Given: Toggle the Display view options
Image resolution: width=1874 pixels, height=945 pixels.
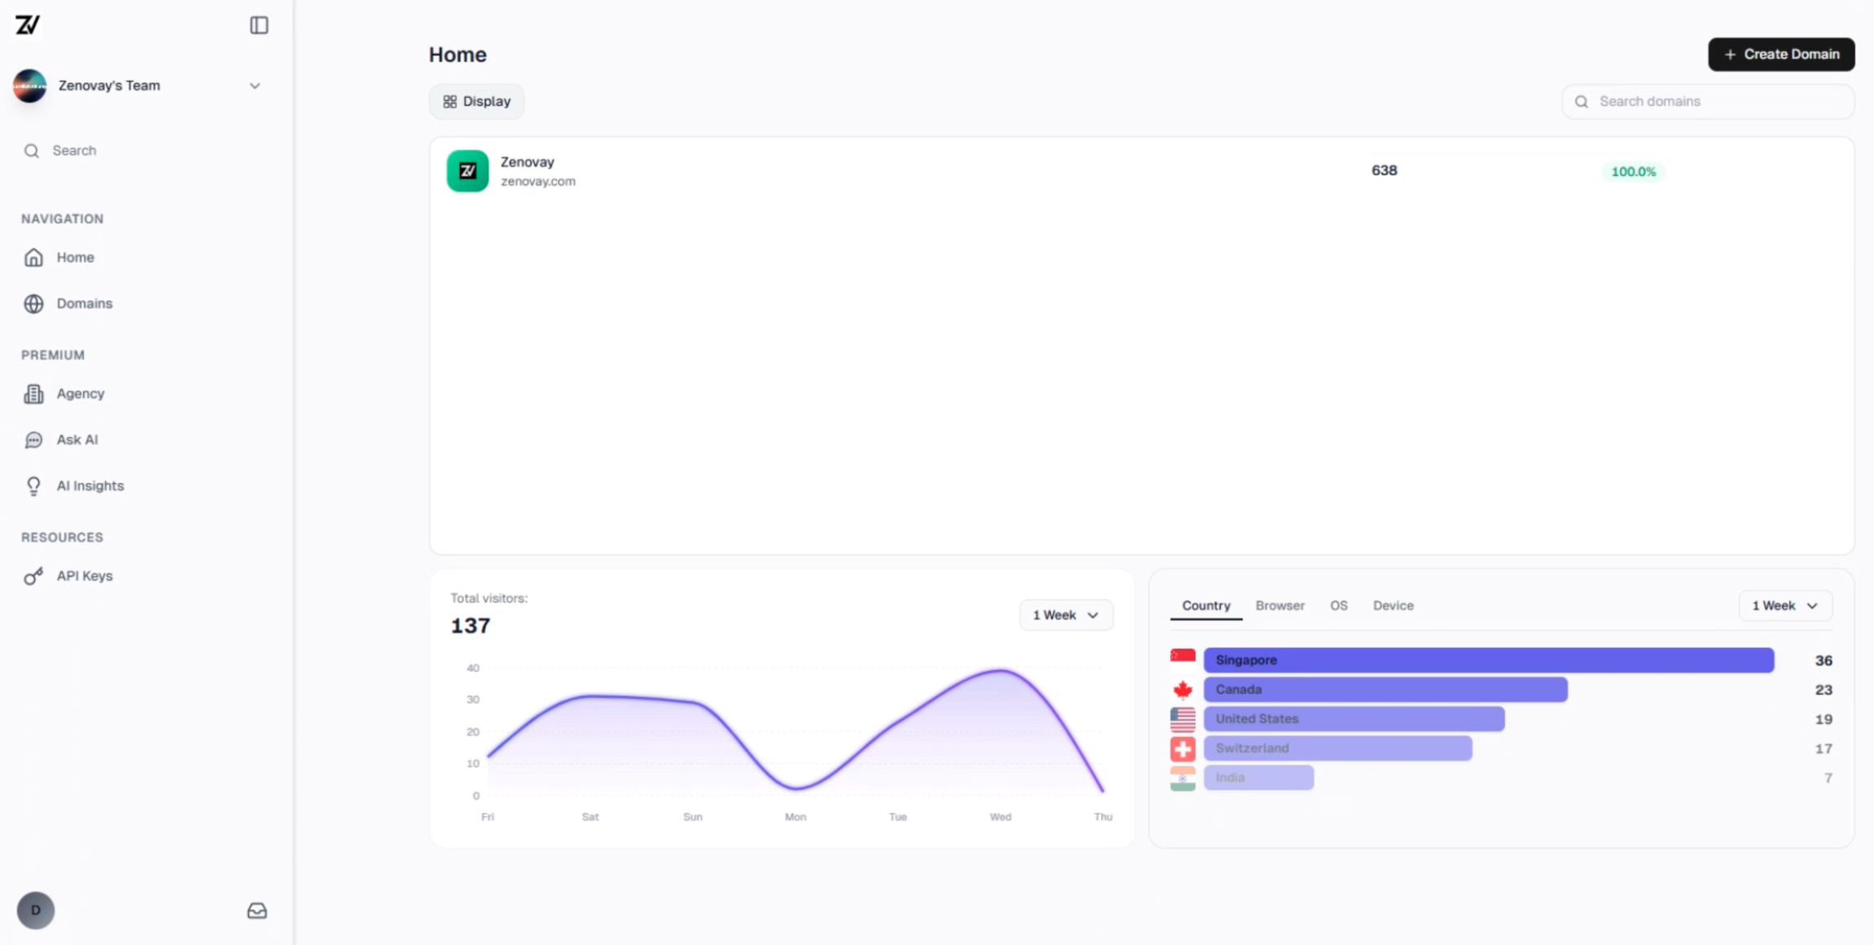Looking at the screenshot, I should (x=476, y=100).
